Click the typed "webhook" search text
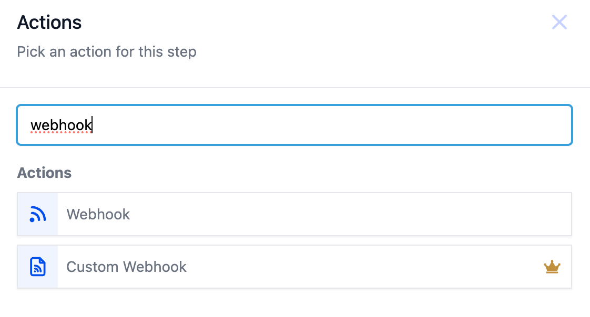590x317 pixels. coord(61,125)
